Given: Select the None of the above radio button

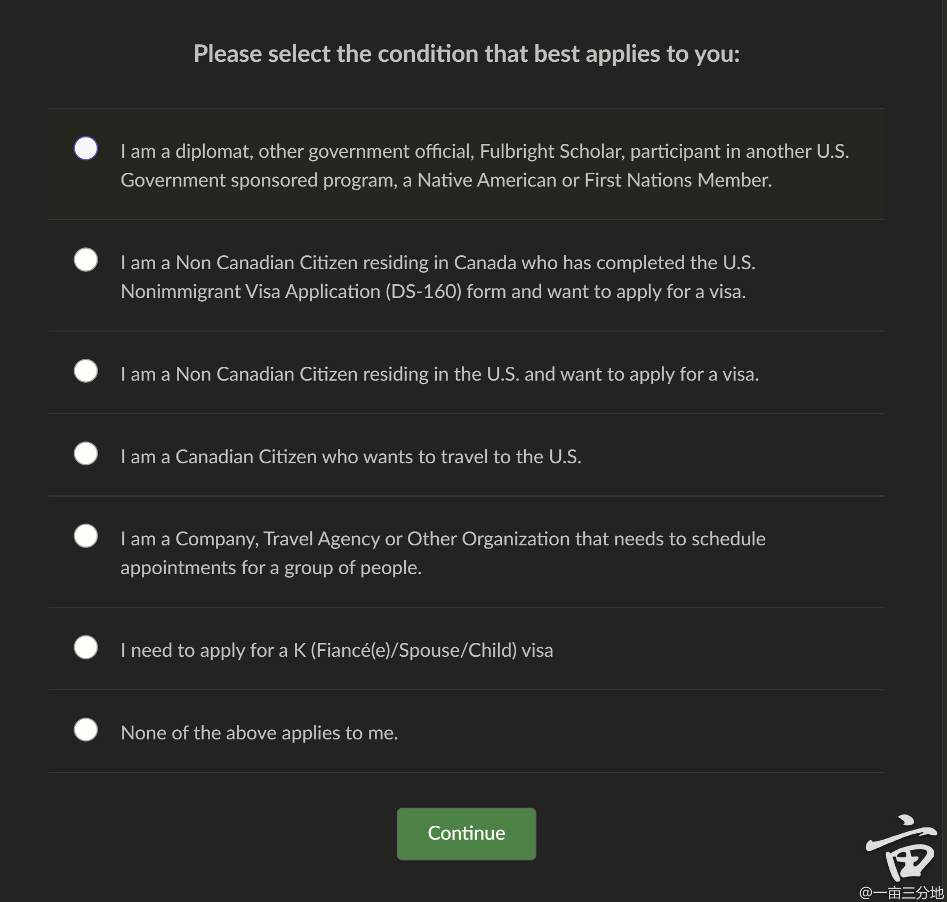Looking at the screenshot, I should 86,730.
